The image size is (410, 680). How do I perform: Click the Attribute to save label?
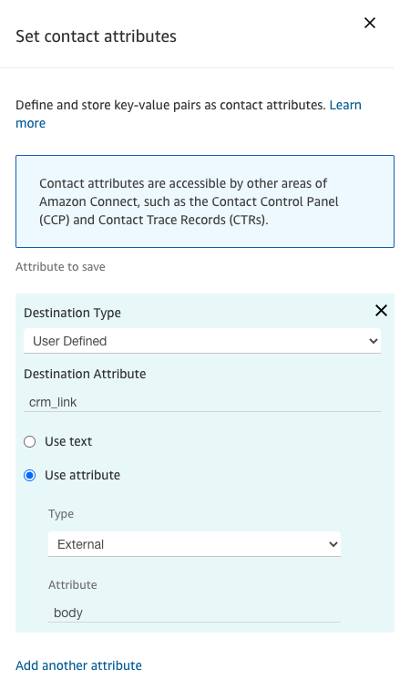(x=60, y=267)
